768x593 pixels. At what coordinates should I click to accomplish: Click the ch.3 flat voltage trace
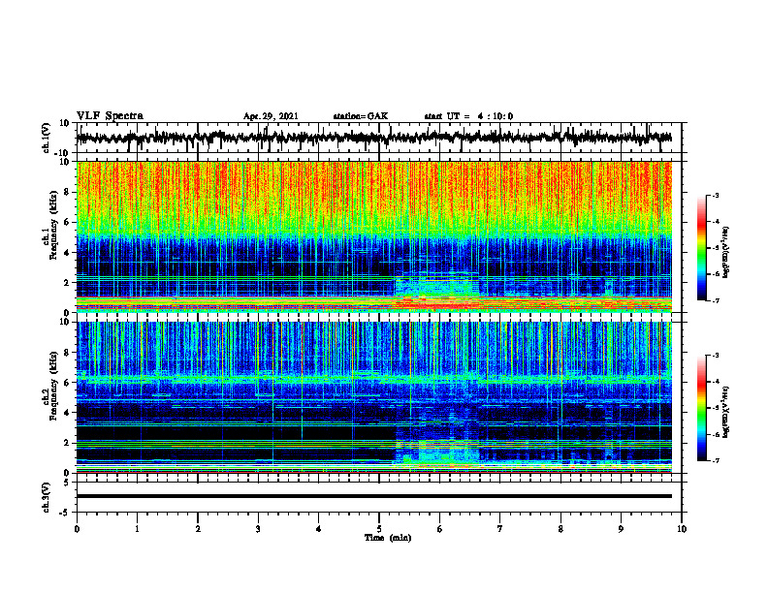coord(373,496)
